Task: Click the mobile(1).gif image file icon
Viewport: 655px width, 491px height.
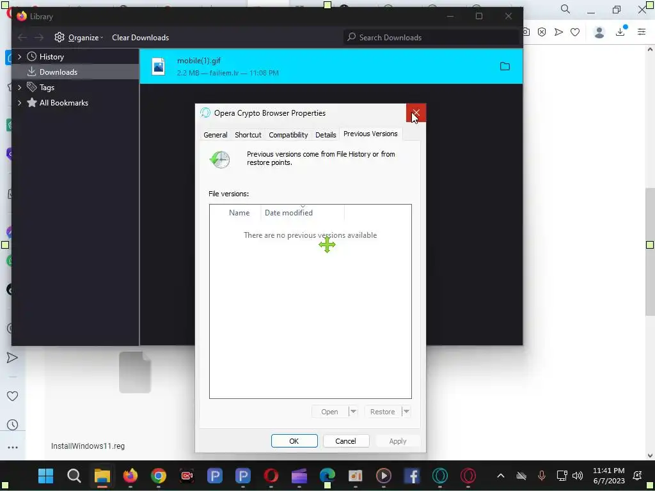Action: pos(159,66)
